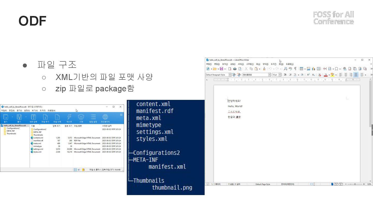Screen dimensions: 373x209
Task: Click Bandizip Test (테스트) lightning icon
Action: pos(69,117)
